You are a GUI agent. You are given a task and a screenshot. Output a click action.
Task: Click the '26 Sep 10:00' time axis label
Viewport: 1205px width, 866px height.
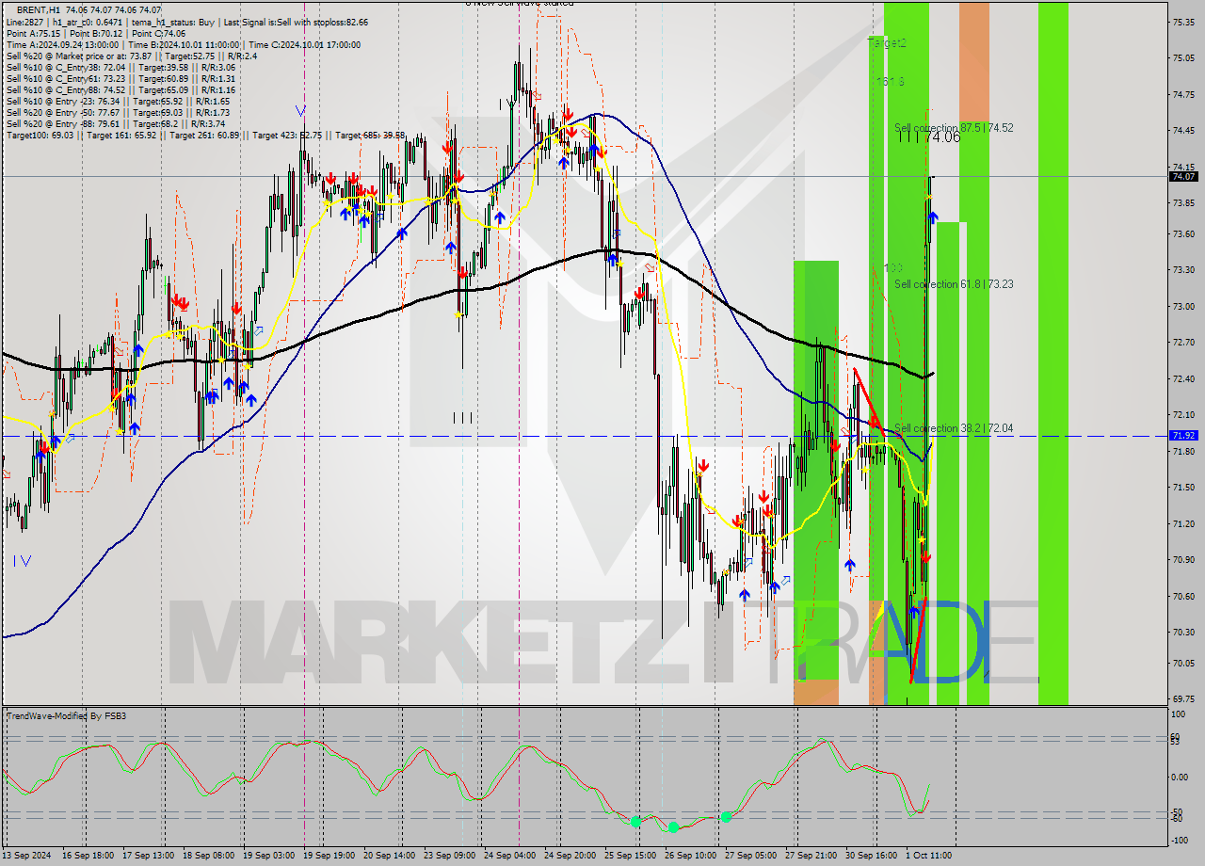pyautogui.click(x=688, y=855)
